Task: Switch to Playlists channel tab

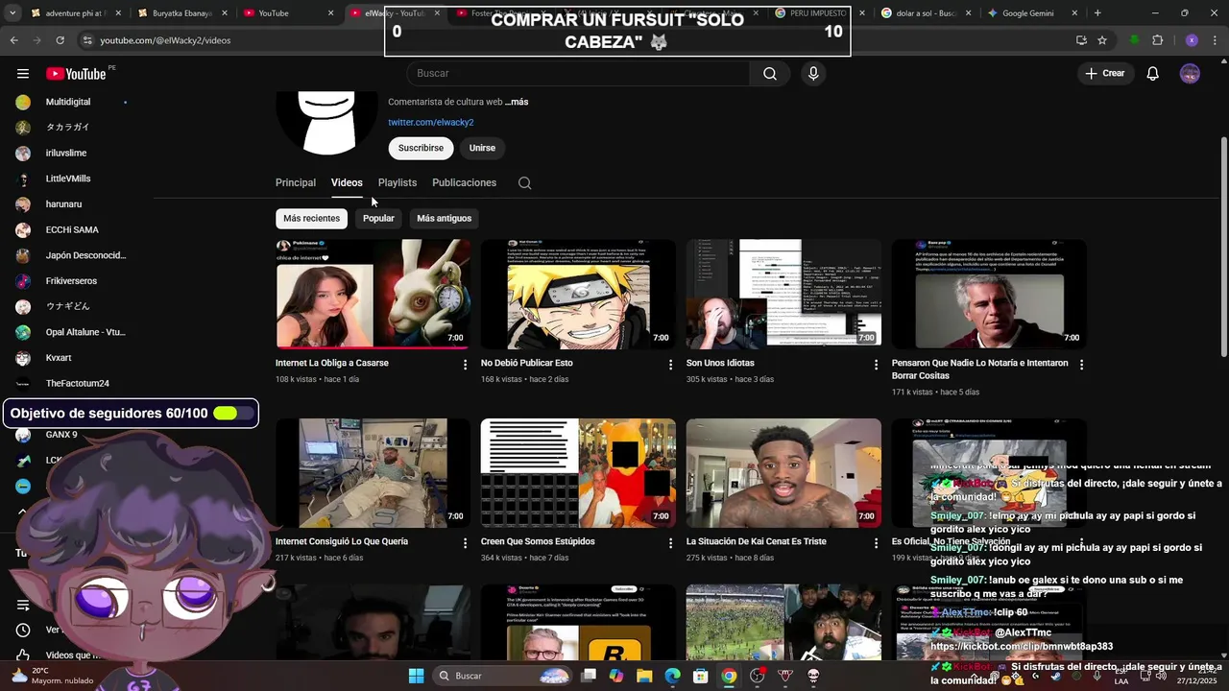Action: (398, 182)
